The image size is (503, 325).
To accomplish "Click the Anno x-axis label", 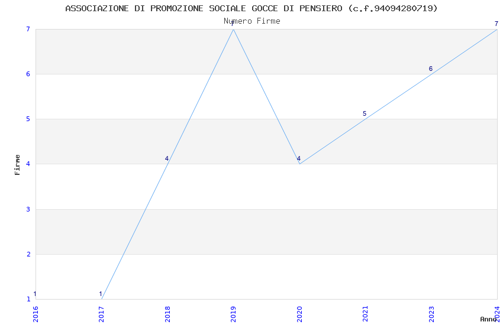I will pos(488,319).
